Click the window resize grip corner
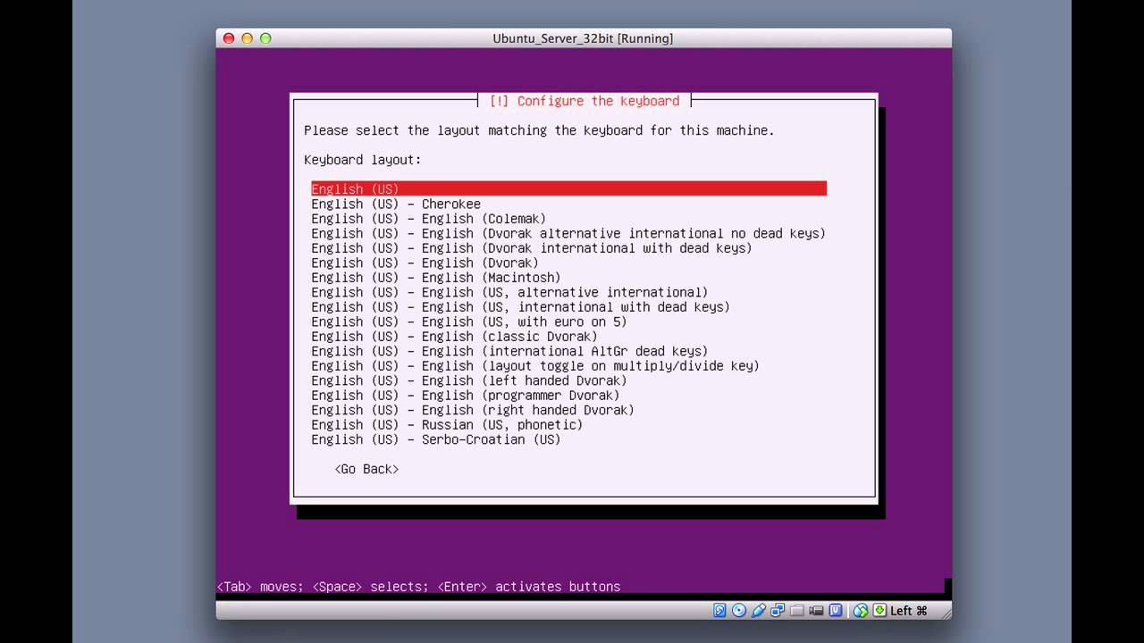Image resolution: width=1144 pixels, height=643 pixels. click(946, 614)
